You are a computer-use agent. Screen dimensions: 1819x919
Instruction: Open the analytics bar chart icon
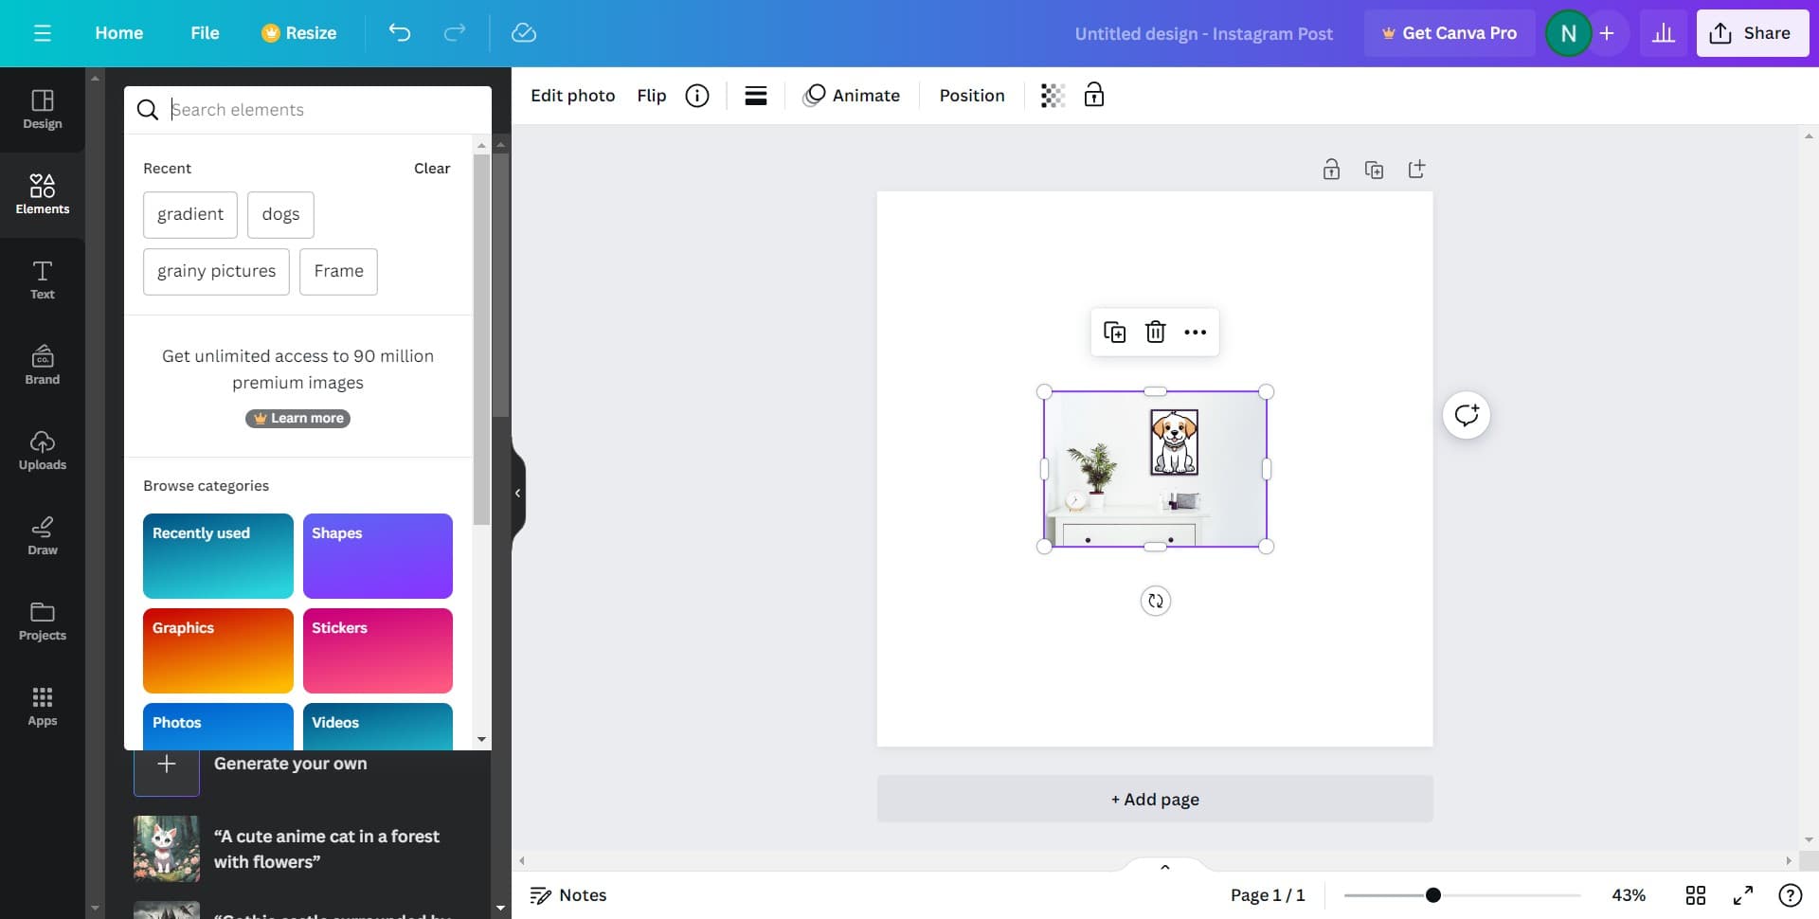pyautogui.click(x=1663, y=33)
